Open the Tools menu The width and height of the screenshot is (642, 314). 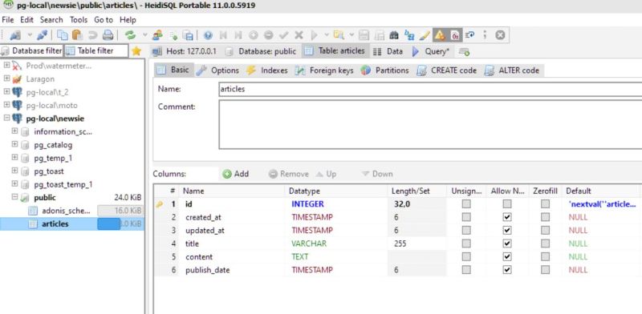click(78, 19)
